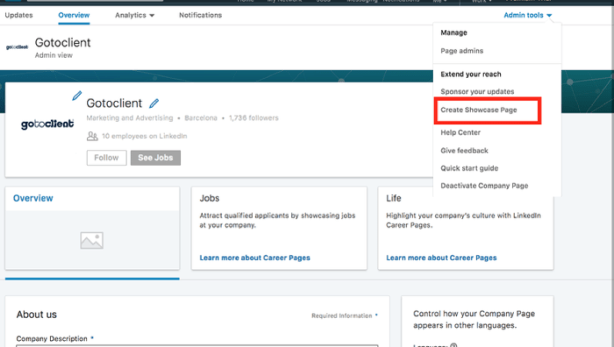Click the large gotoclient logo image
The image size is (614, 347).
click(47, 124)
